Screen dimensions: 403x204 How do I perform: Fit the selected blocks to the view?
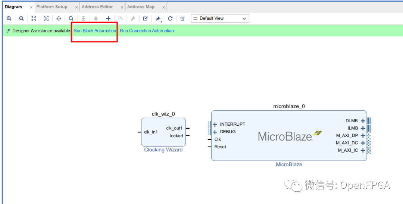pyautogui.click(x=46, y=19)
